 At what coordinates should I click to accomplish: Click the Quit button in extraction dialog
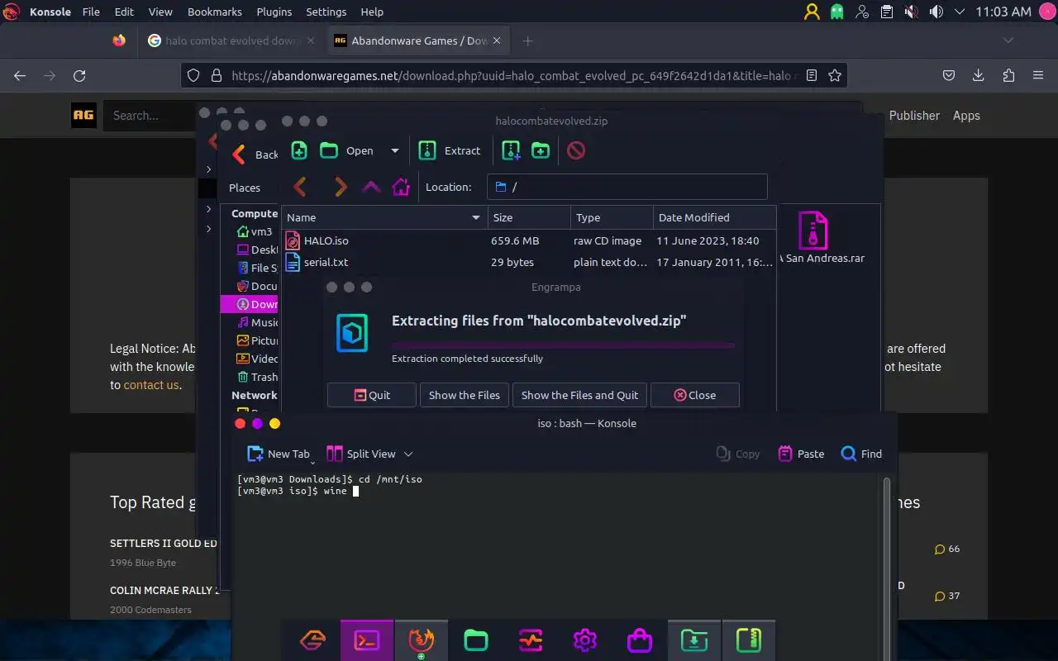(x=372, y=395)
